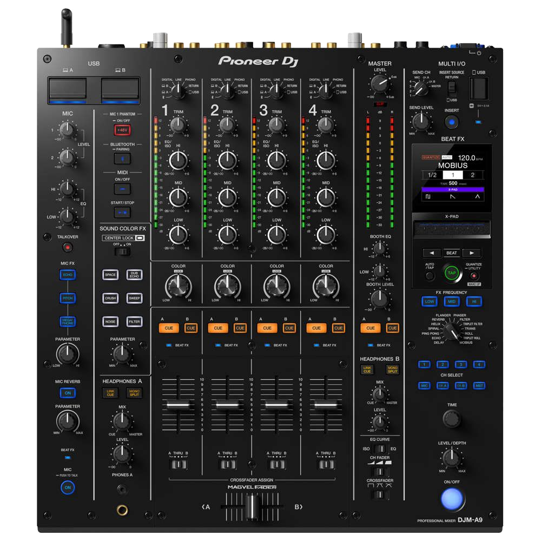Viewport: 541px width, 541px height.
Task: Turn the Beat FX effect selector knob
Action: (451, 331)
